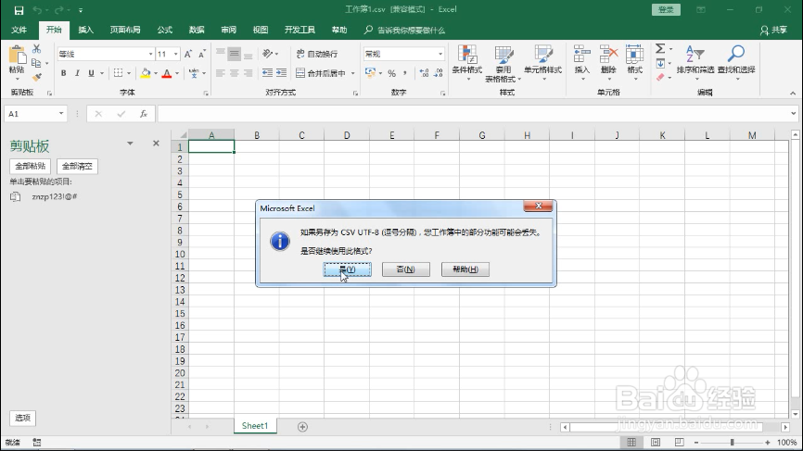This screenshot has width=803, height=451.
Task: Click the formula bar input field
Action: 474,114
